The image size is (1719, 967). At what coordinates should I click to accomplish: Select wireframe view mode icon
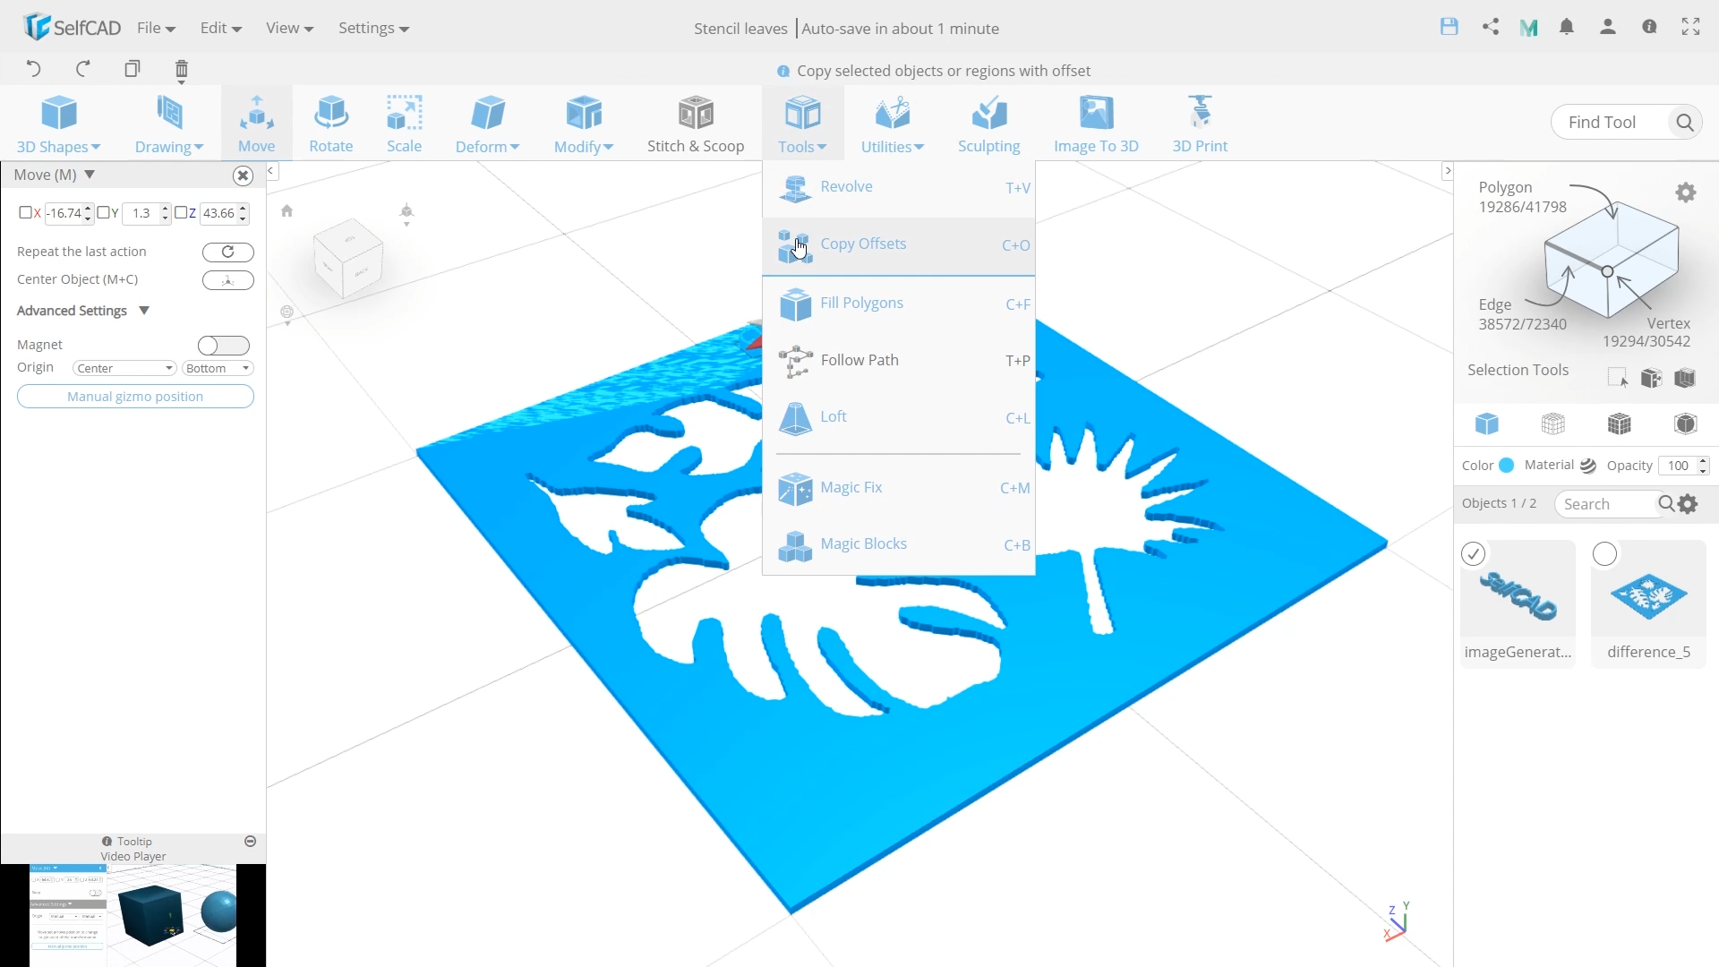(x=1553, y=424)
